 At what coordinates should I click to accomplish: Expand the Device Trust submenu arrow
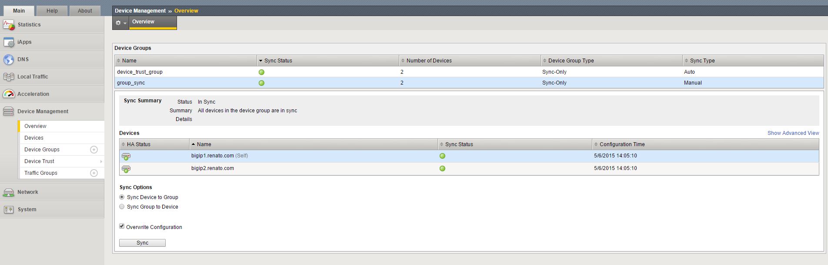[x=101, y=161]
